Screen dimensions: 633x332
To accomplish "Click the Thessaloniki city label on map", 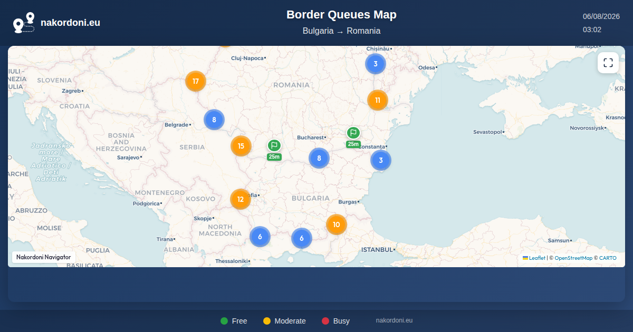I will 231,261.
